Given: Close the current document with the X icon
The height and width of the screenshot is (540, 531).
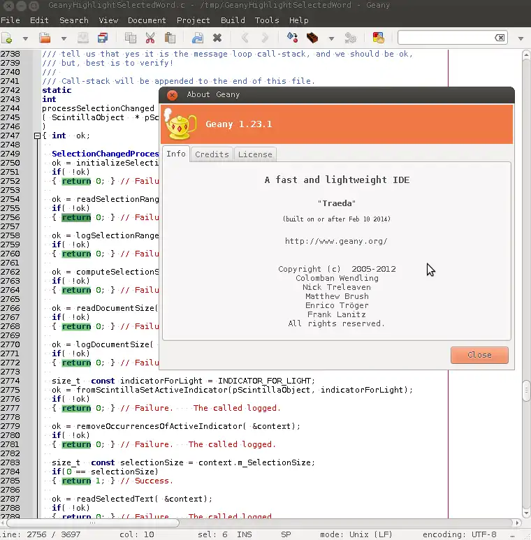Looking at the screenshot, I should tap(217, 38).
